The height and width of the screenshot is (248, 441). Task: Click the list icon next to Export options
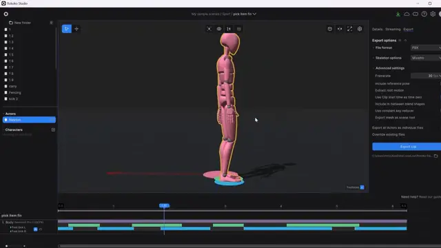[x=400, y=41]
